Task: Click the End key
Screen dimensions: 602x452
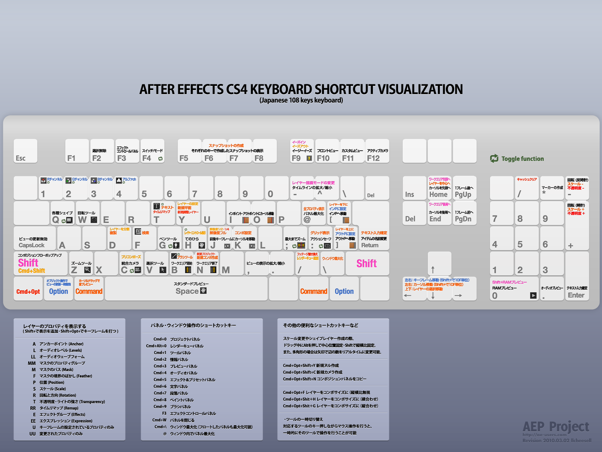Action: [439, 213]
